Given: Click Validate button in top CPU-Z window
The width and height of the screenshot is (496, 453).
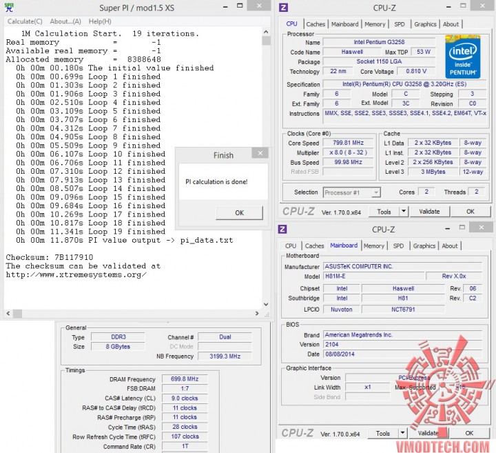Looking at the screenshot, I should pos(429,212).
